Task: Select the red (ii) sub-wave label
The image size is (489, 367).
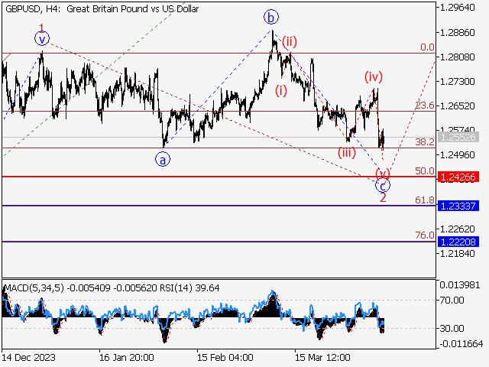Action: pos(290,41)
